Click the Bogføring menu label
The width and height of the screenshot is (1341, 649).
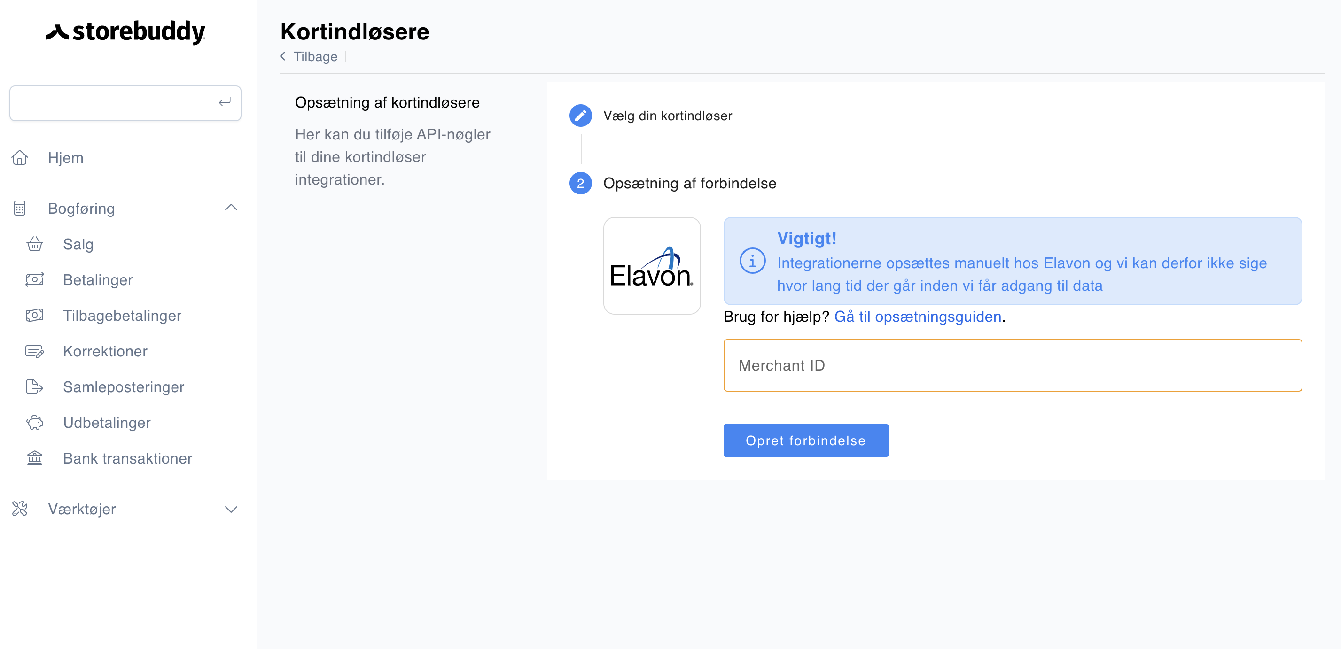pos(81,209)
